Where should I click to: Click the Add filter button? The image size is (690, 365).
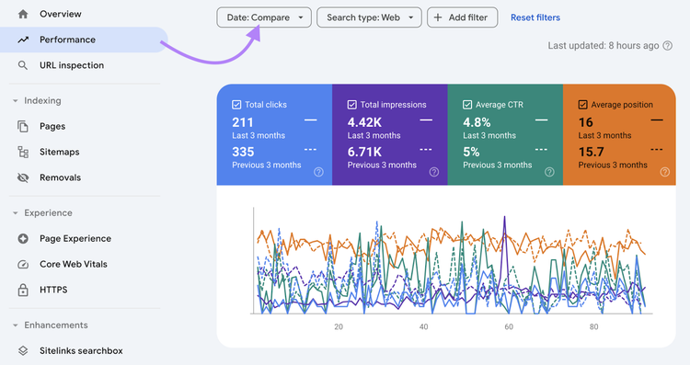463,17
